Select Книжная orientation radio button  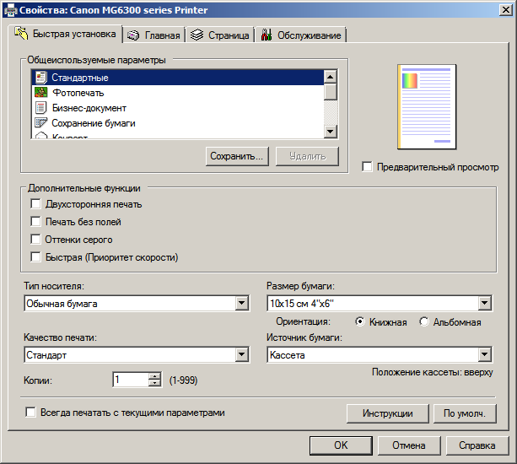click(360, 321)
